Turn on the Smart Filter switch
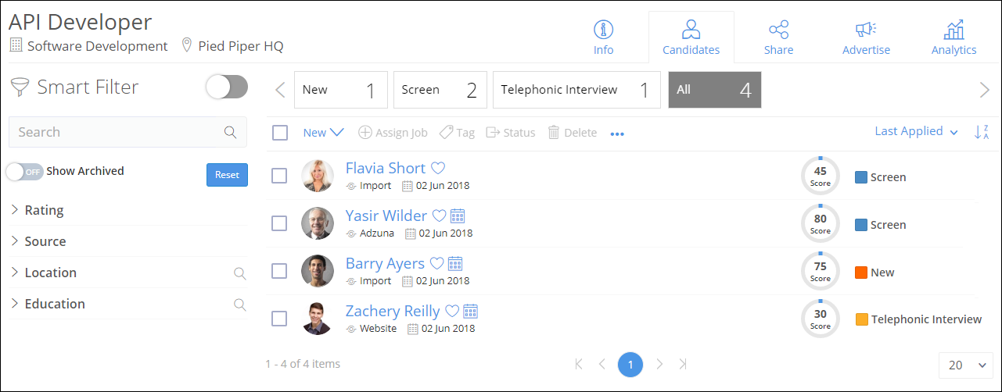The image size is (1002, 392). [x=227, y=87]
